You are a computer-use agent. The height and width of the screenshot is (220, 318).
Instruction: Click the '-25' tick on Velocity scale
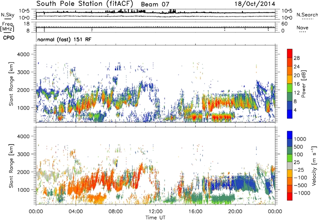[x=300, y=170]
